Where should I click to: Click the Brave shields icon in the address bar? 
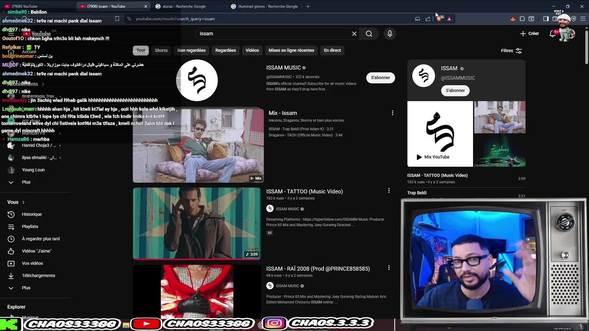(x=439, y=19)
